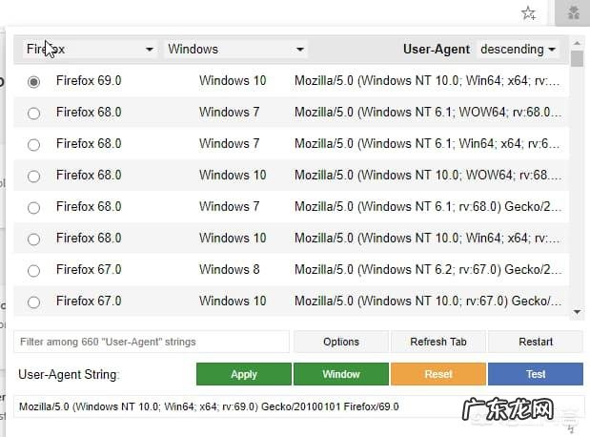Select the Firefox 69.0 Windows 10 radio button

click(34, 82)
